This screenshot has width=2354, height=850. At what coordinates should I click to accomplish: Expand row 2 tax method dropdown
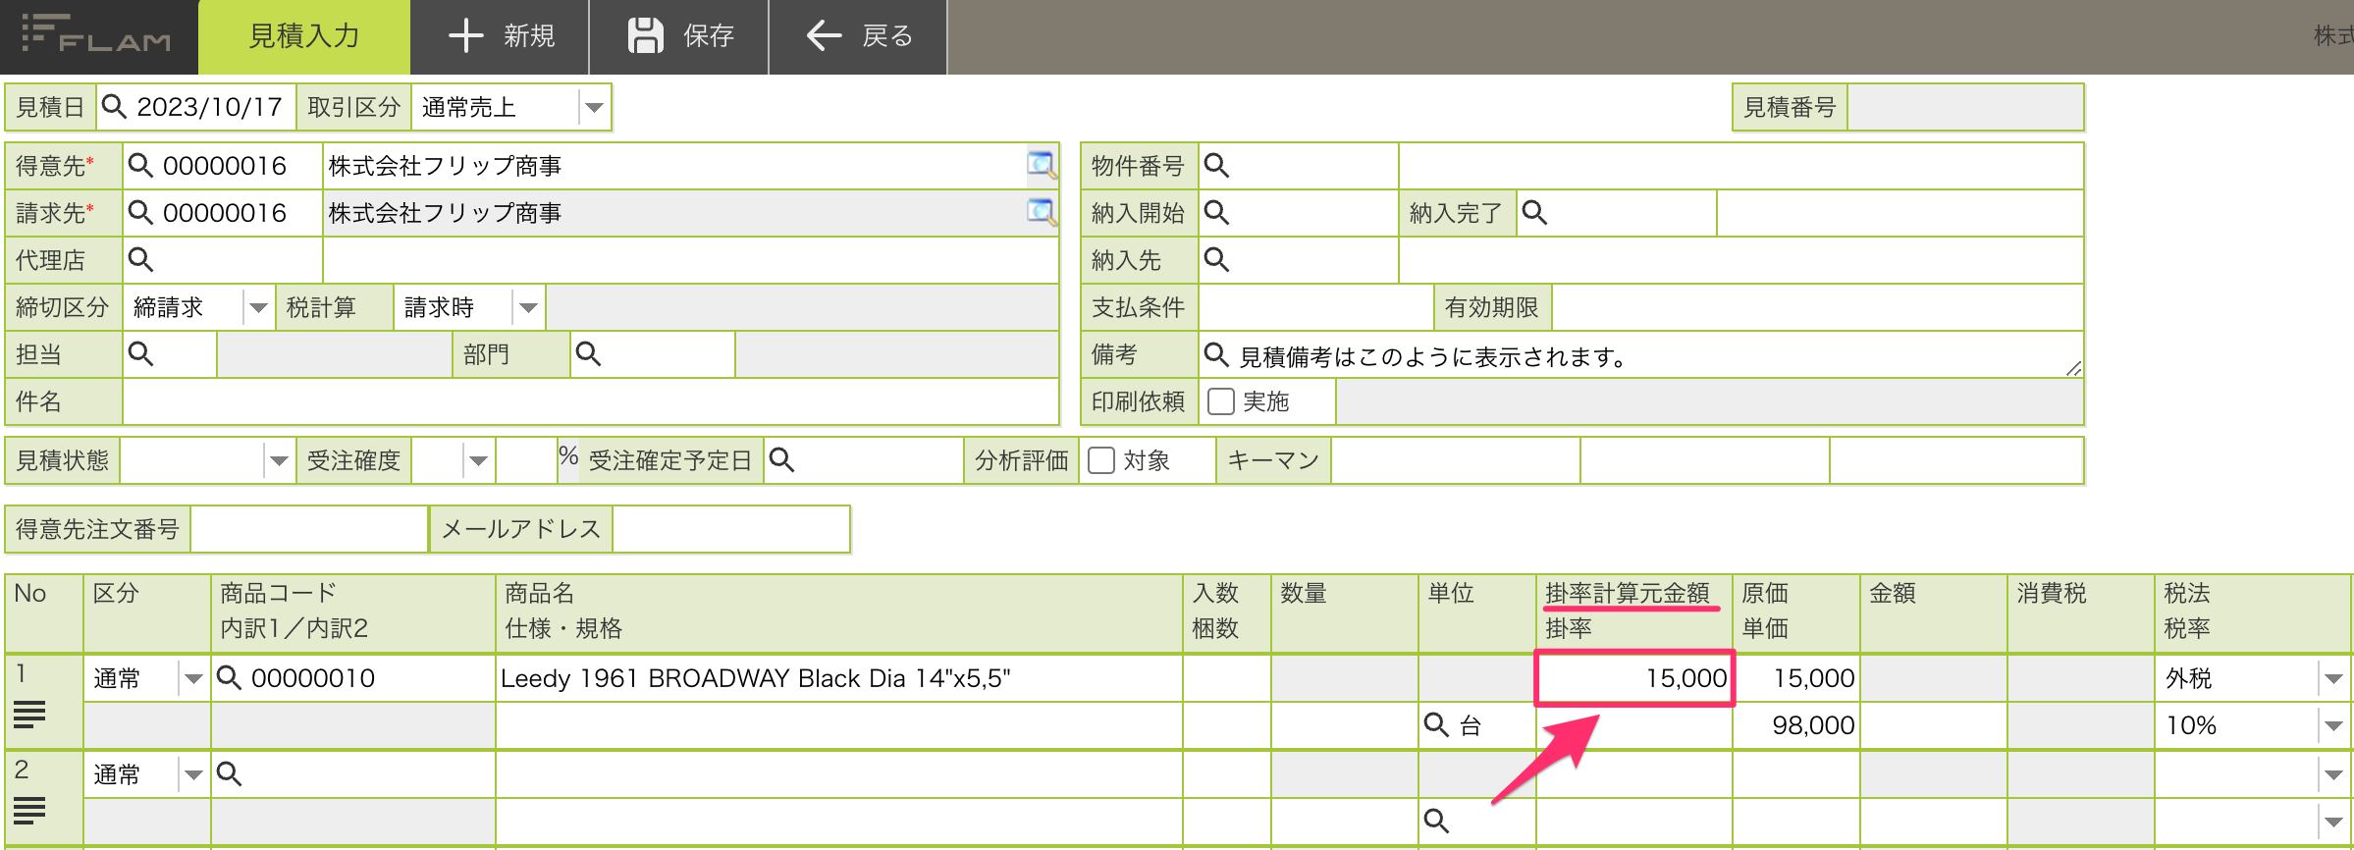point(2333,775)
